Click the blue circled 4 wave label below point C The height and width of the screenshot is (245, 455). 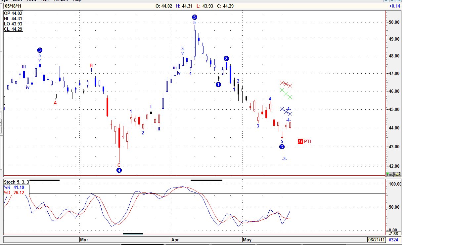119,170
